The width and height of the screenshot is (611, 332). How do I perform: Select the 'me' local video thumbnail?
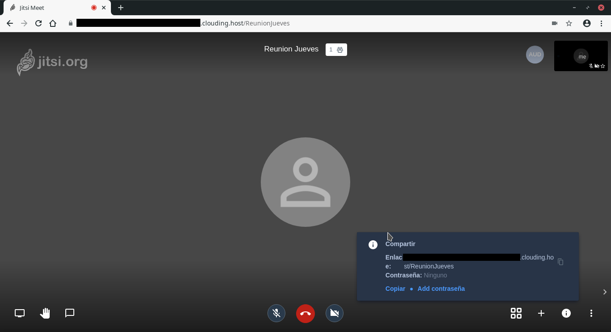coord(581,56)
